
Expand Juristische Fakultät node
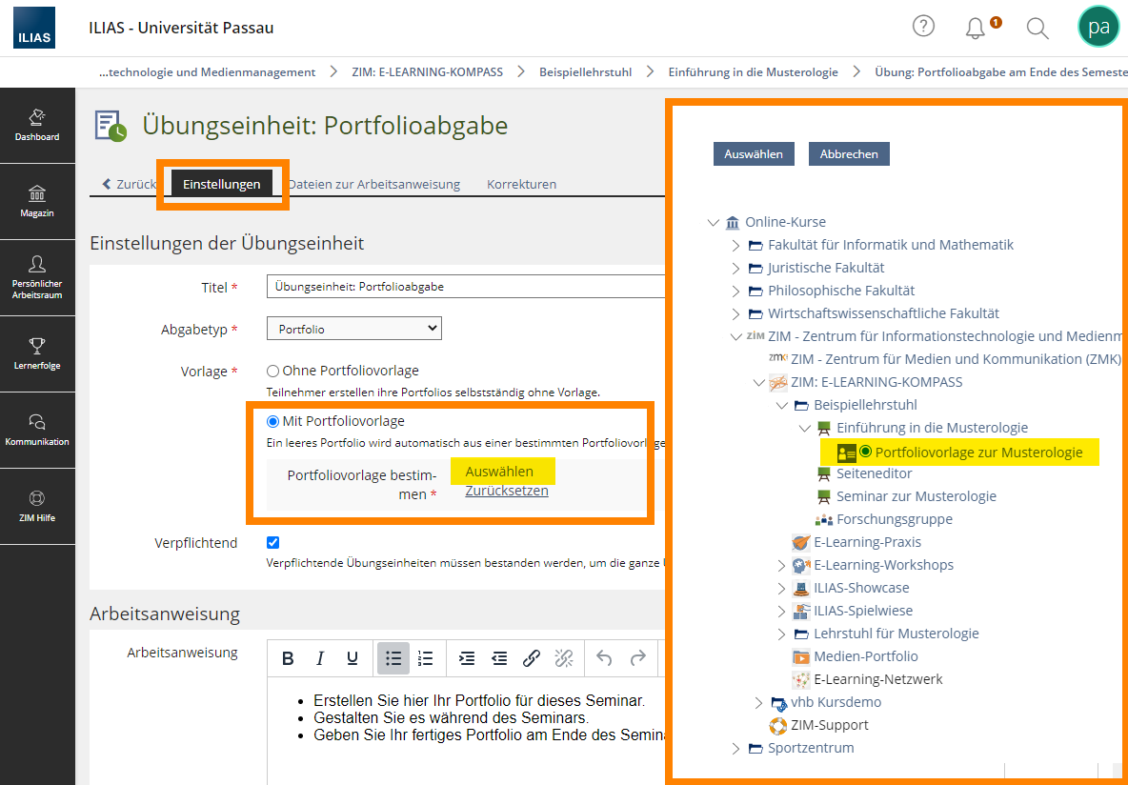coord(735,269)
